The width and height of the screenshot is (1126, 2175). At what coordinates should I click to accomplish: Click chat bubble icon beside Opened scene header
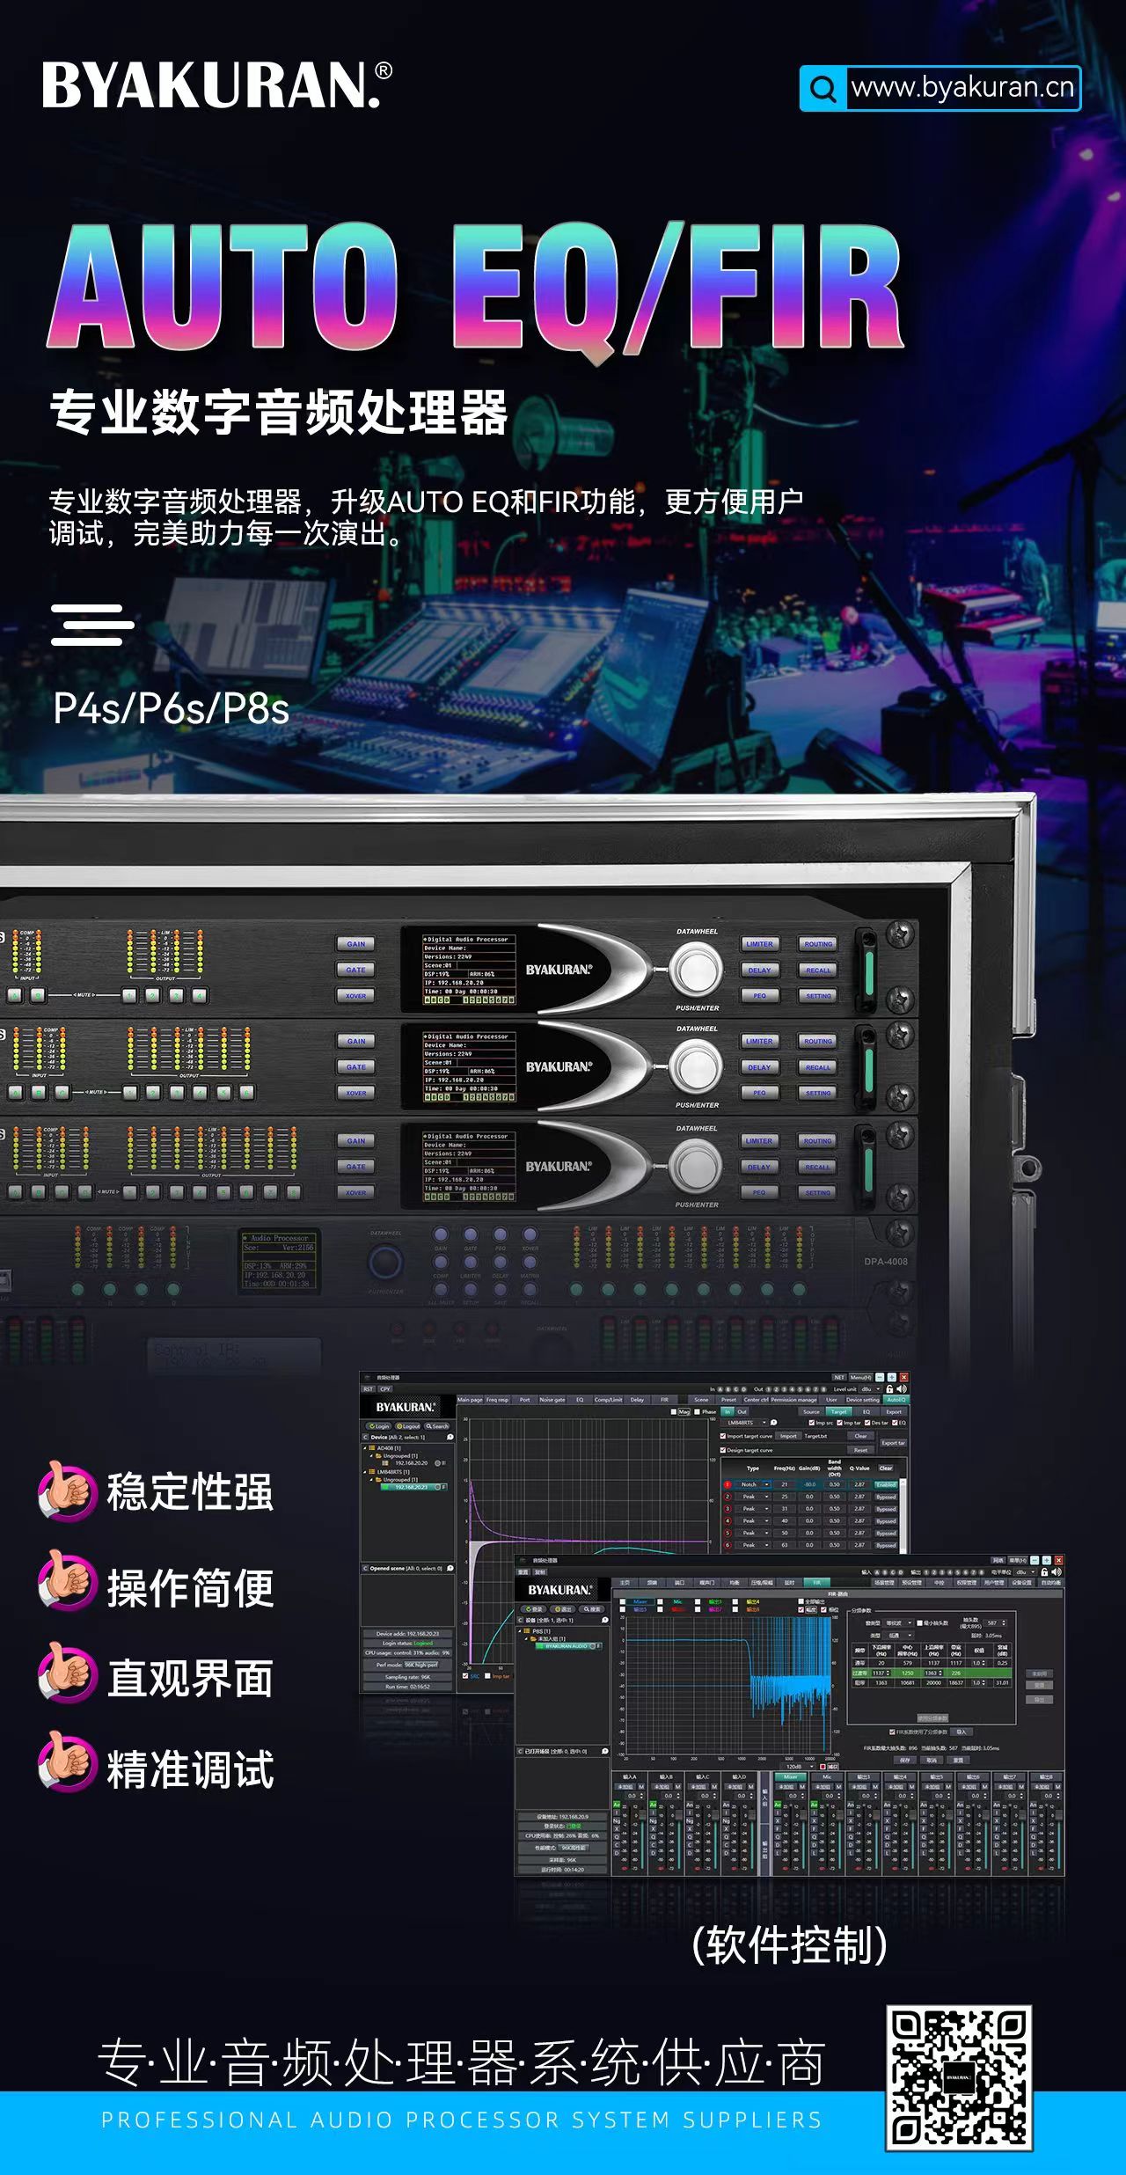click(x=450, y=1568)
